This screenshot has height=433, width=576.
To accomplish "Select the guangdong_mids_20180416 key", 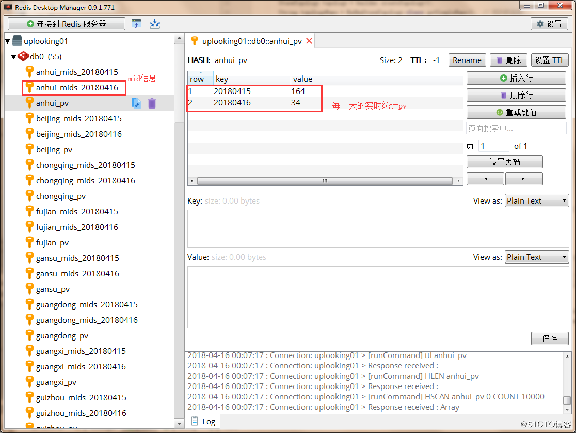I will click(87, 320).
